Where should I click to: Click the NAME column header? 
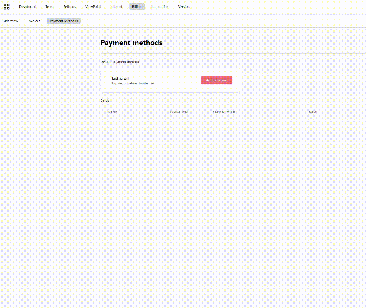tap(313, 112)
